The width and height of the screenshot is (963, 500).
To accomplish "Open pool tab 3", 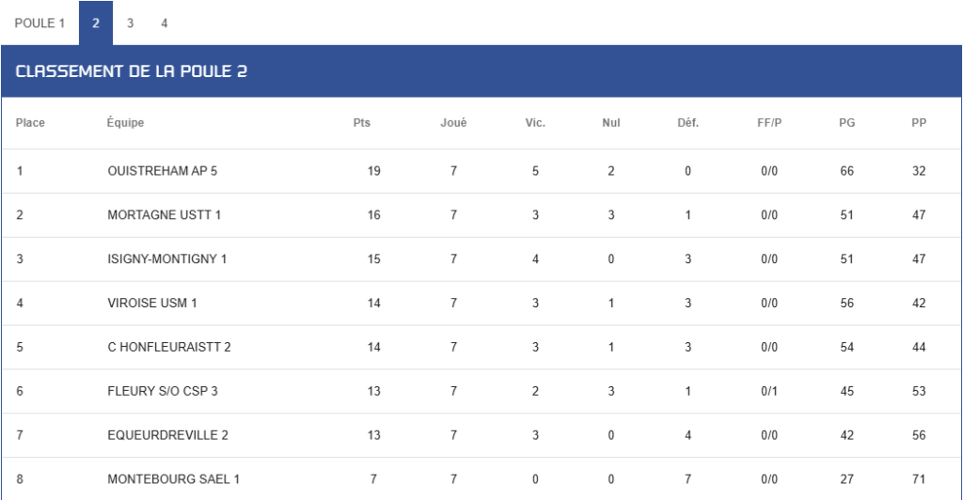I will (x=130, y=23).
